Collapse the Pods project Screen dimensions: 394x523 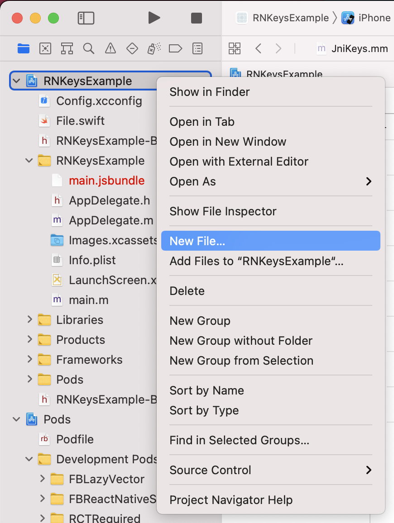click(16, 419)
